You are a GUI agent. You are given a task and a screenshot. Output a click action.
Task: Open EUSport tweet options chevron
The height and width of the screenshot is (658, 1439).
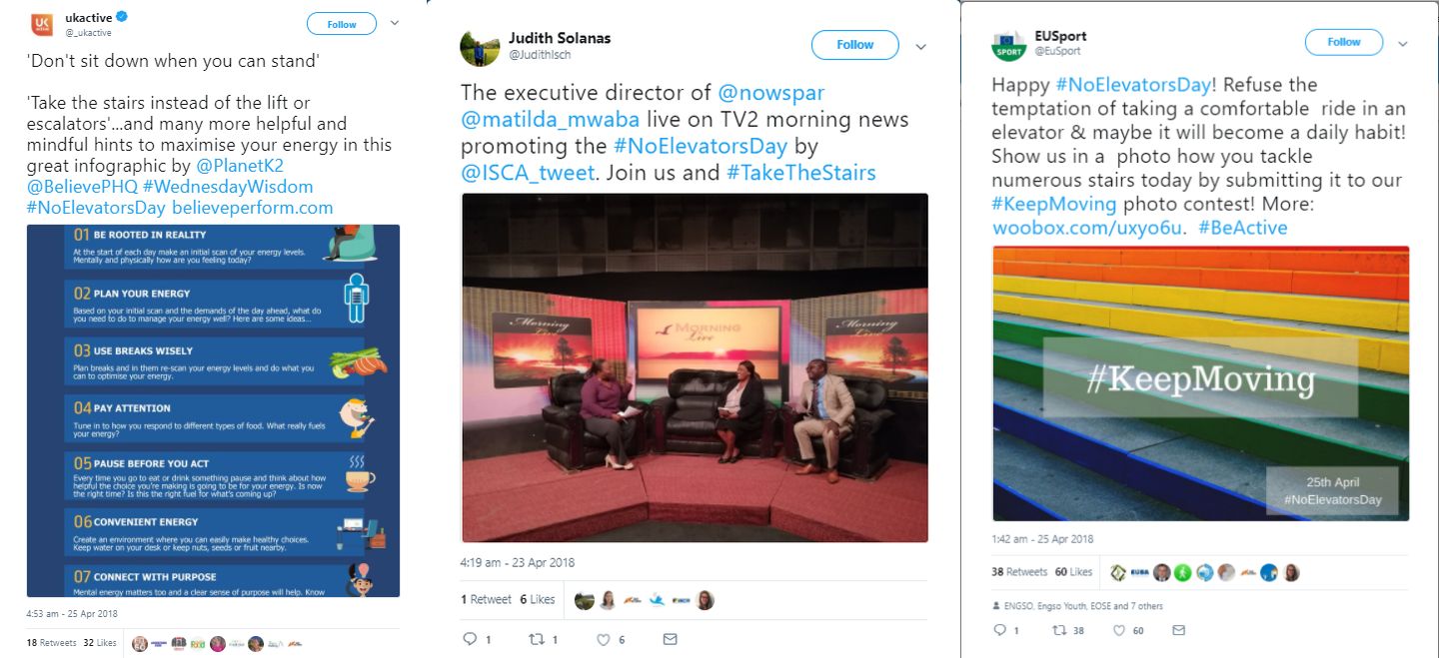[x=1402, y=44]
